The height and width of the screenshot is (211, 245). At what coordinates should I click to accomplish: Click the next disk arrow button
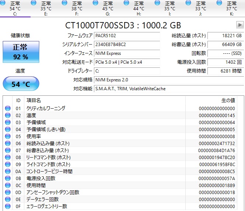(x=239, y=25)
